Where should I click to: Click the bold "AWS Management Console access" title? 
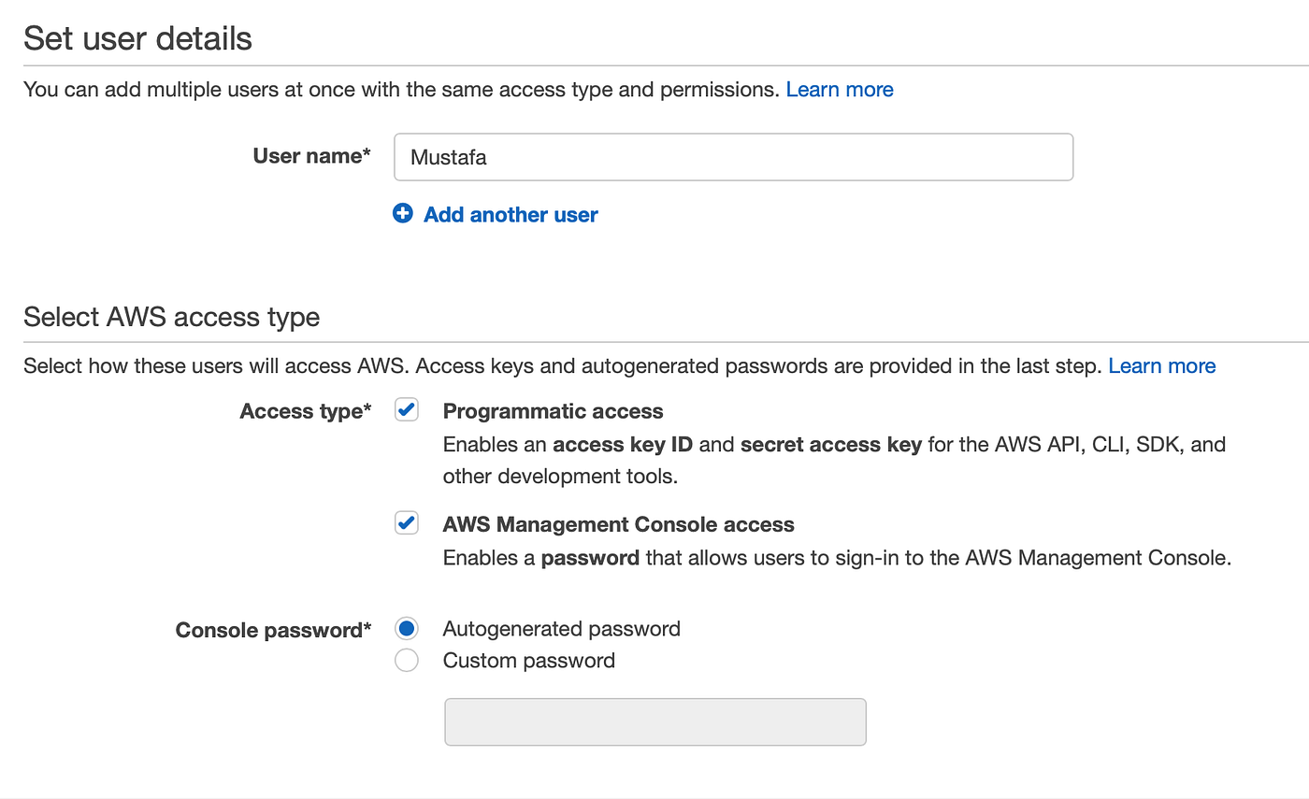point(618,524)
